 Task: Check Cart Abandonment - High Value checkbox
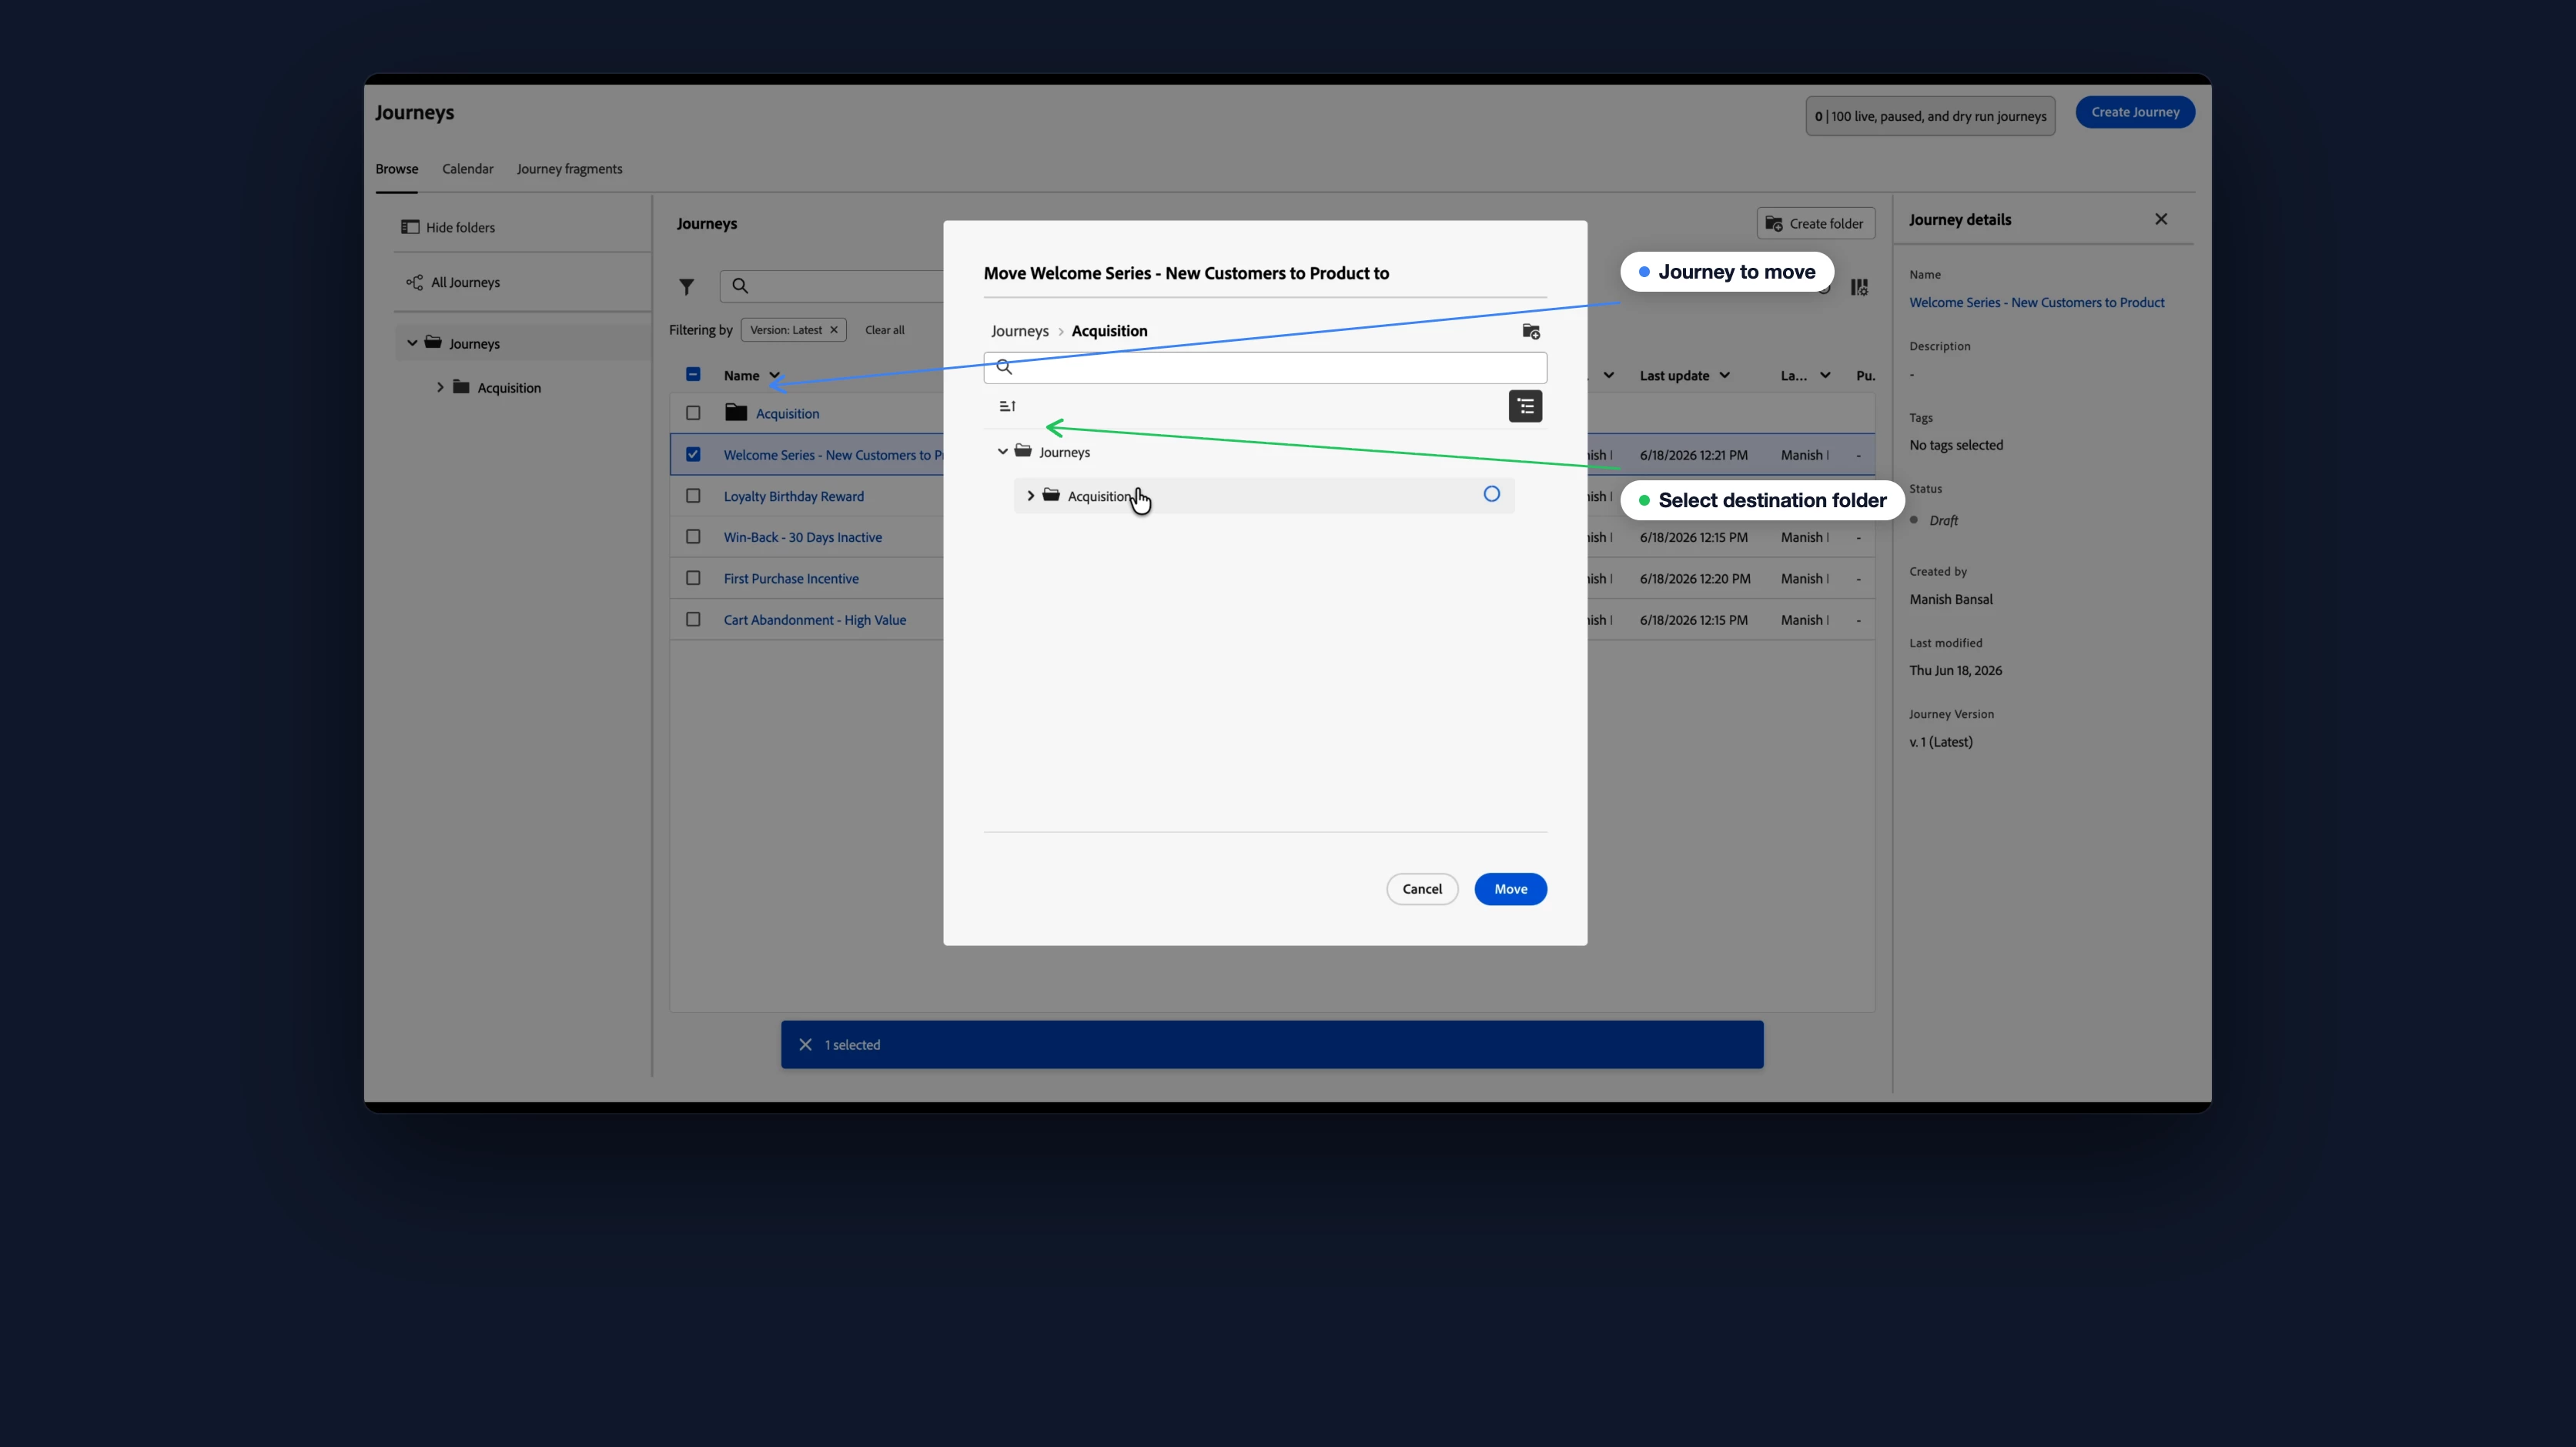pos(693,619)
